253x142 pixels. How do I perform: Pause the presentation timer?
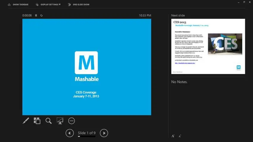[36, 15]
